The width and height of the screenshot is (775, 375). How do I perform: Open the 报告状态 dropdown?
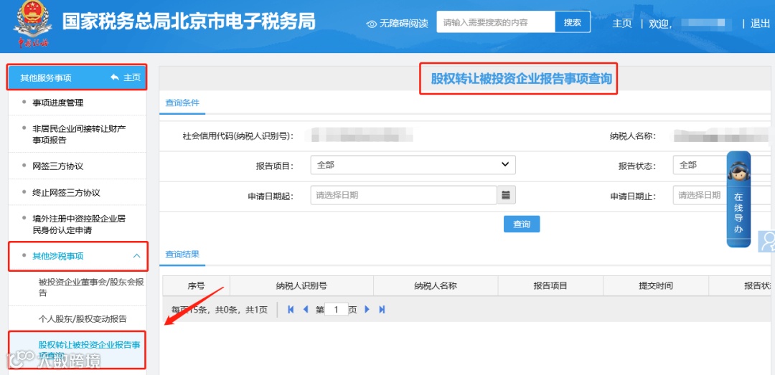click(723, 165)
